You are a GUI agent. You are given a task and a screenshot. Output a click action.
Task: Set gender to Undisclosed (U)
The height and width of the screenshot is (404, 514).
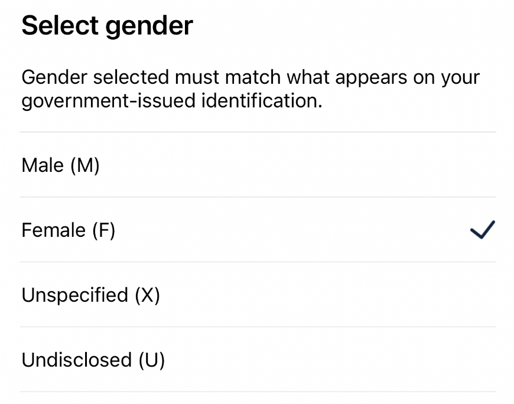tap(93, 360)
